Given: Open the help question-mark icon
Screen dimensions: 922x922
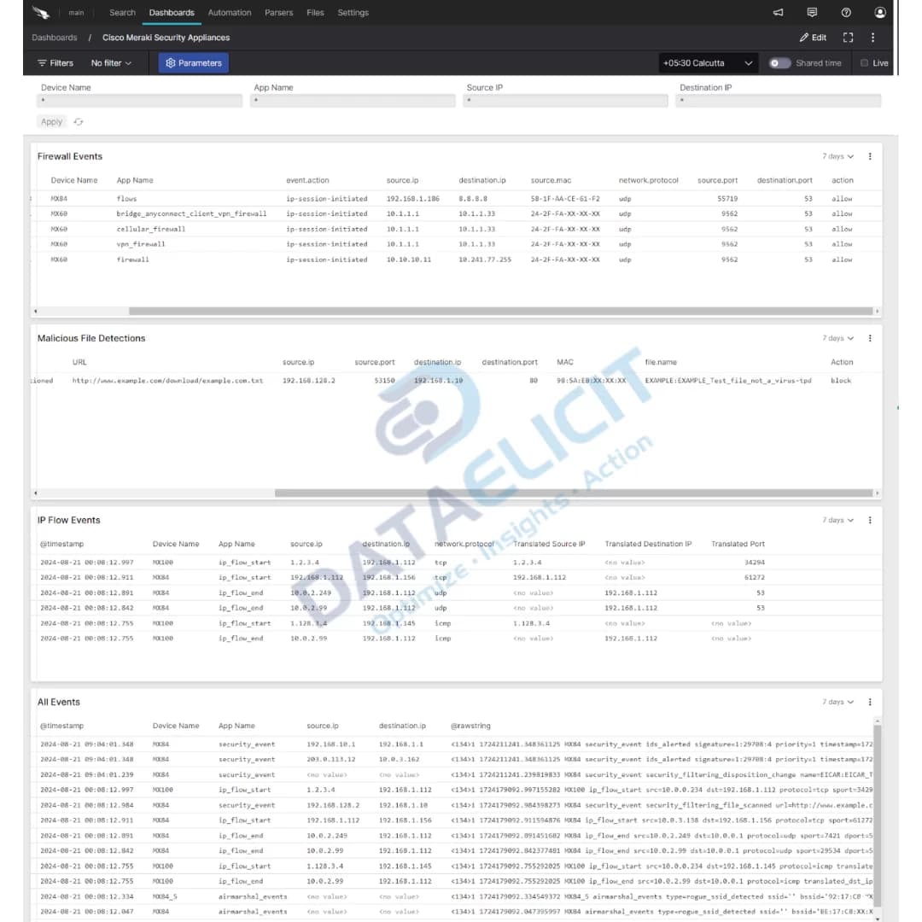Looking at the screenshot, I should click(845, 12).
